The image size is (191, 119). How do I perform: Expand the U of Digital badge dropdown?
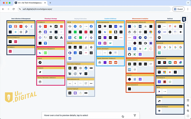185,22
